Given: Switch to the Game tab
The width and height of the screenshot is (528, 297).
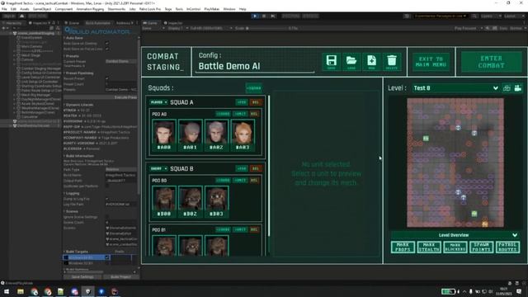Looking at the screenshot, I should pos(150,23).
